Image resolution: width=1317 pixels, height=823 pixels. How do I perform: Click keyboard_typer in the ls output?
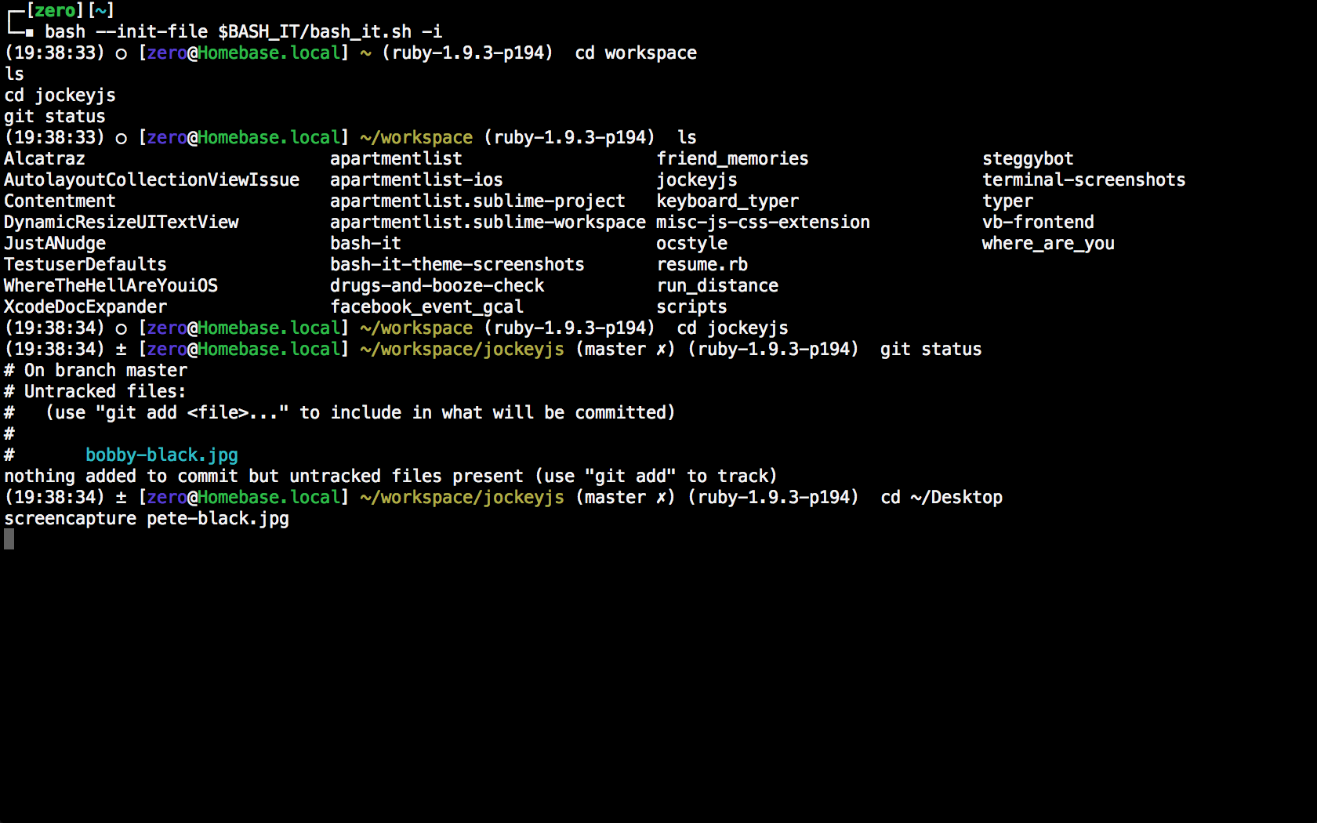[727, 201]
